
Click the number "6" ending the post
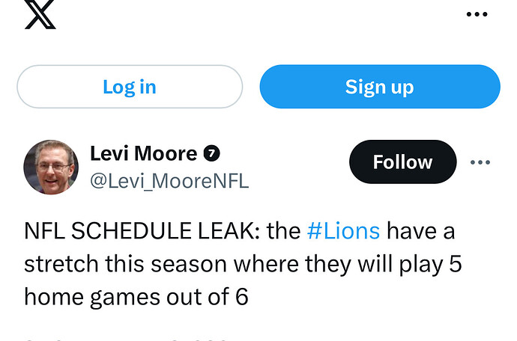pyautogui.click(x=241, y=297)
